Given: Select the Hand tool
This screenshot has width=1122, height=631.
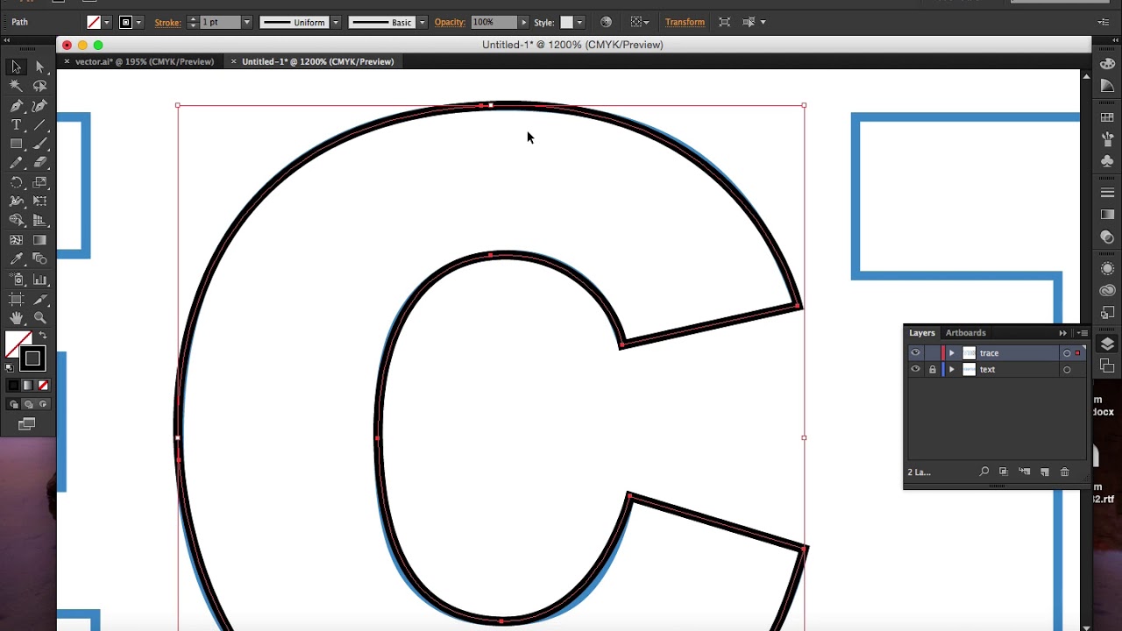Looking at the screenshot, I should 16,318.
